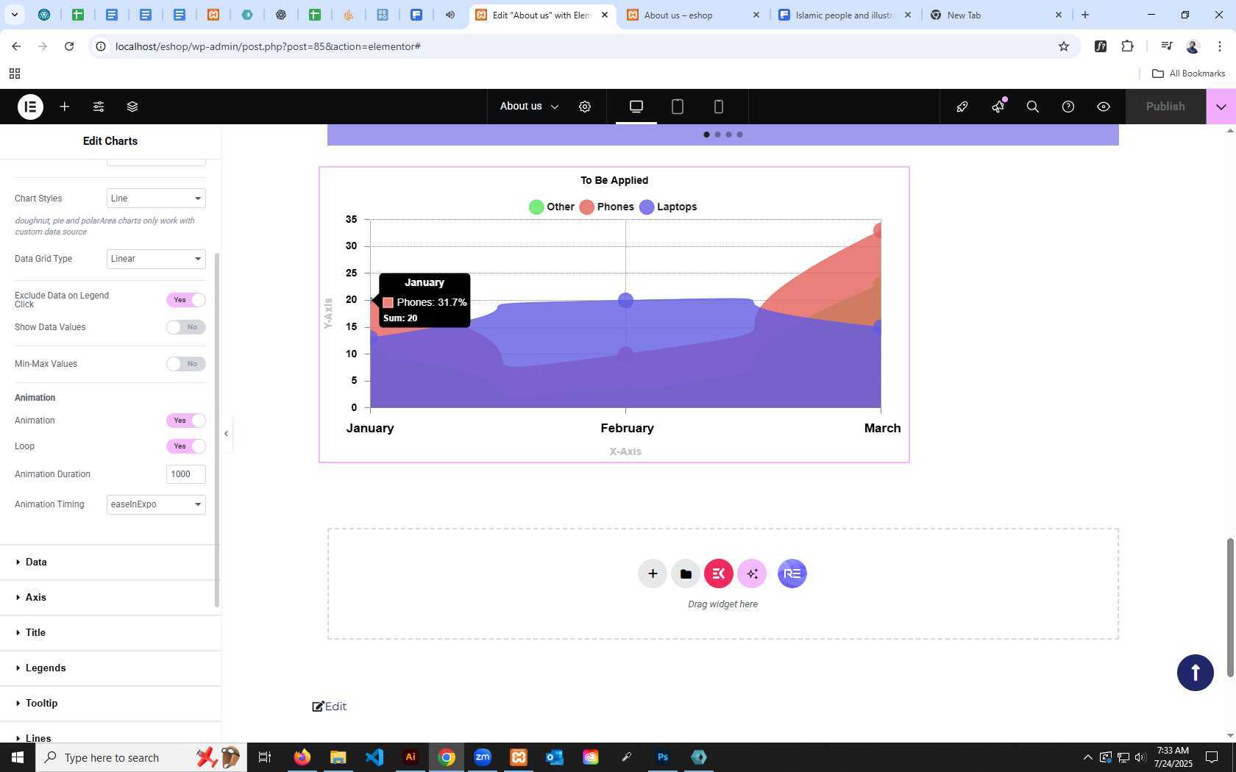This screenshot has height=772, width=1236.
Task: Open the What's New megaphone icon
Action: click(998, 107)
